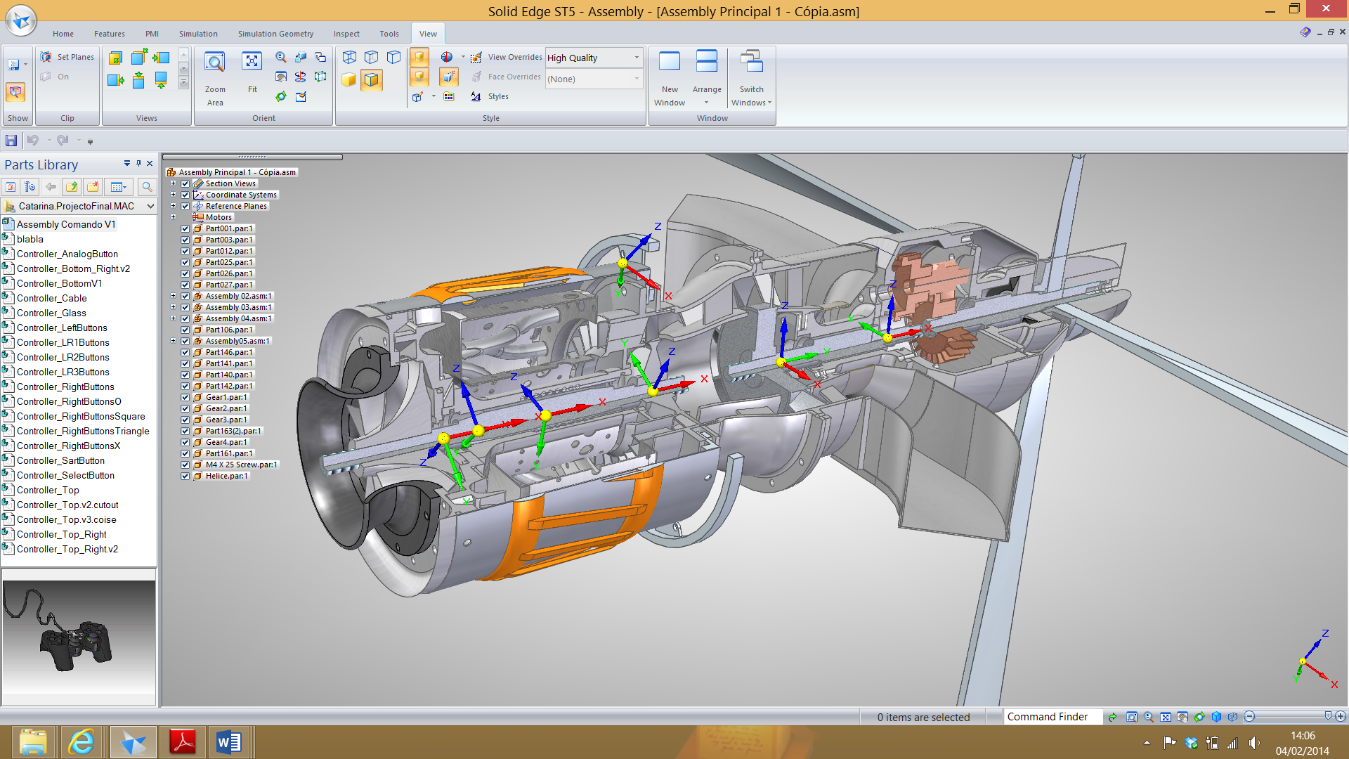This screenshot has width=1349, height=759.
Task: Open the Home ribbon tab
Action: click(x=63, y=34)
